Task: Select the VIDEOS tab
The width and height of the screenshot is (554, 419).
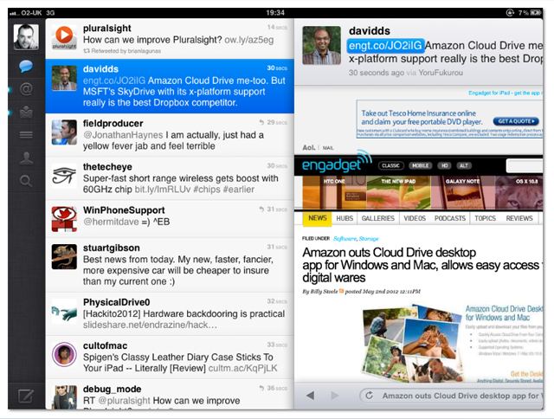Action: 415,218
